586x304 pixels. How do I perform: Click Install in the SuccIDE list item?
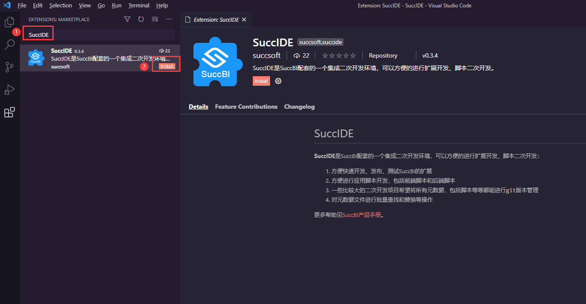click(167, 67)
